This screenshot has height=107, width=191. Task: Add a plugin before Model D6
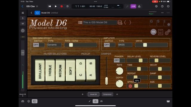[82, 94]
